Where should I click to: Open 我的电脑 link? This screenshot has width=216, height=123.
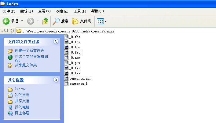click(x=22, y=107)
